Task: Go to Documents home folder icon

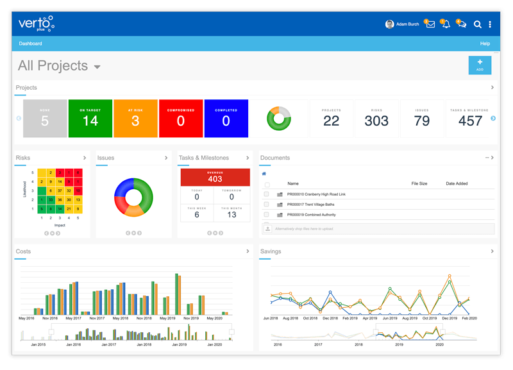Action: click(264, 174)
